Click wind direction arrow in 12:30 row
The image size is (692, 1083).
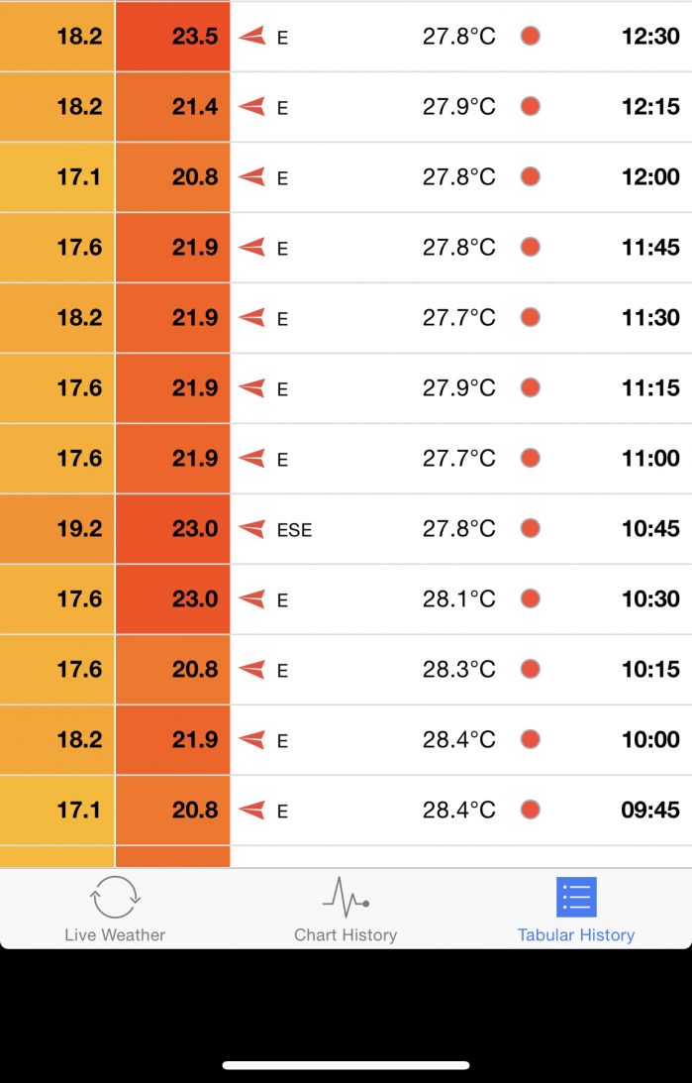(x=252, y=37)
